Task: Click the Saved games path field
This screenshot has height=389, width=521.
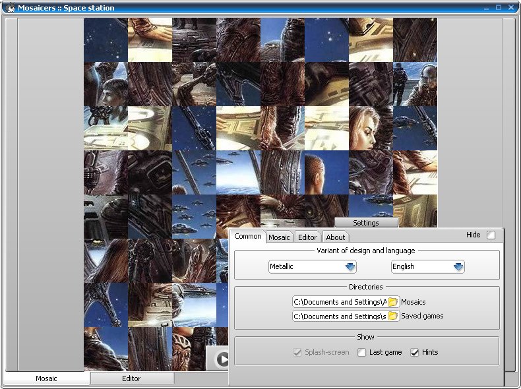Action: pyautogui.click(x=340, y=316)
